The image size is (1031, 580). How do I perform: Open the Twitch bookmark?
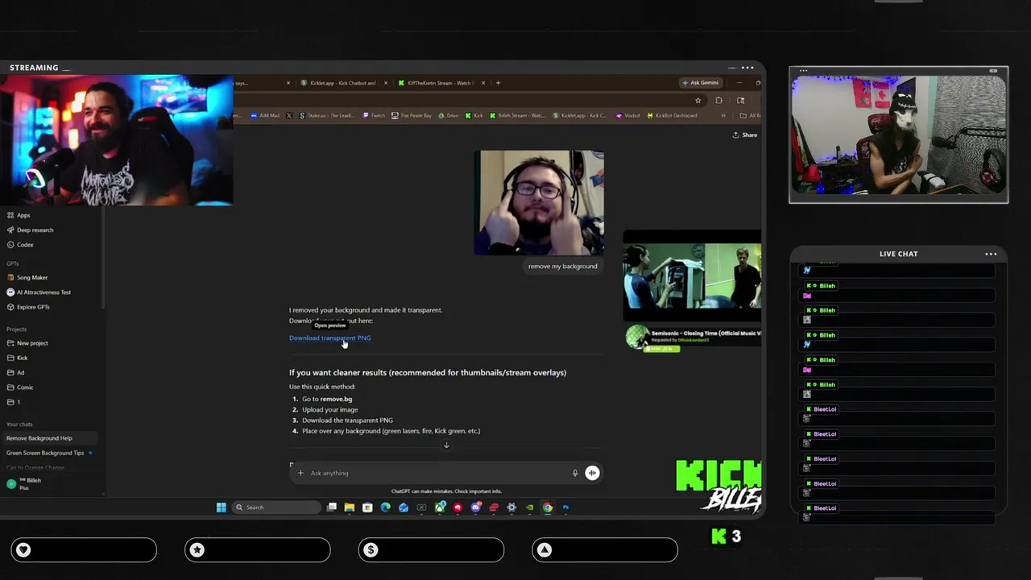375,115
